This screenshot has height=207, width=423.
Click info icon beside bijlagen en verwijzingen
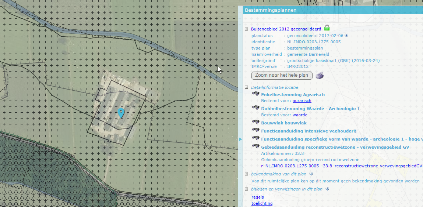coord(327,189)
